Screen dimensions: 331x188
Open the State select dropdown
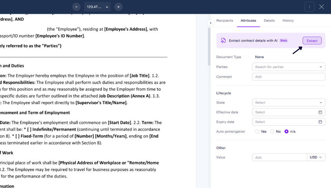pyautogui.click(x=289, y=102)
